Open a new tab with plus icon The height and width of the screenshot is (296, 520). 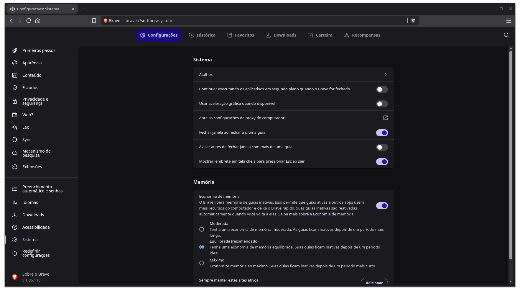coord(84,9)
